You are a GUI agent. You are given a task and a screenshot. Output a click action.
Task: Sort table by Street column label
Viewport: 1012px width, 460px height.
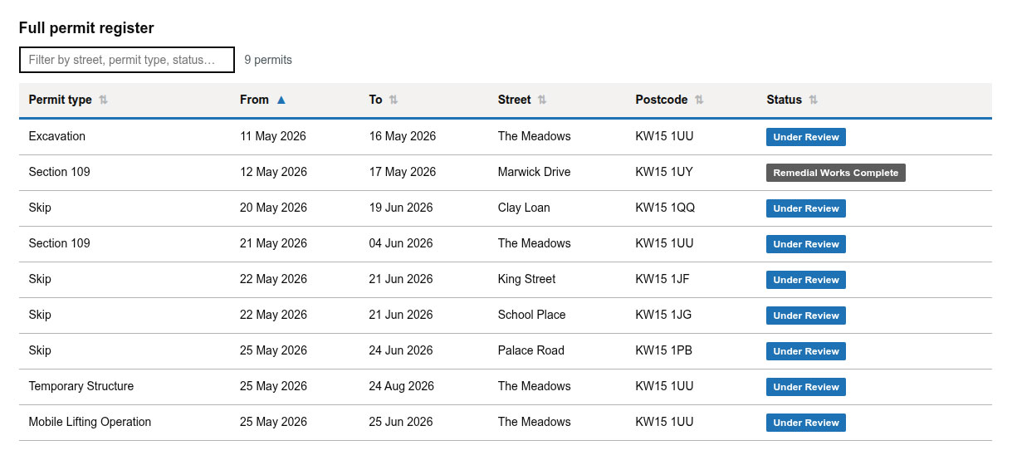pyautogui.click(x=514, y=100)
